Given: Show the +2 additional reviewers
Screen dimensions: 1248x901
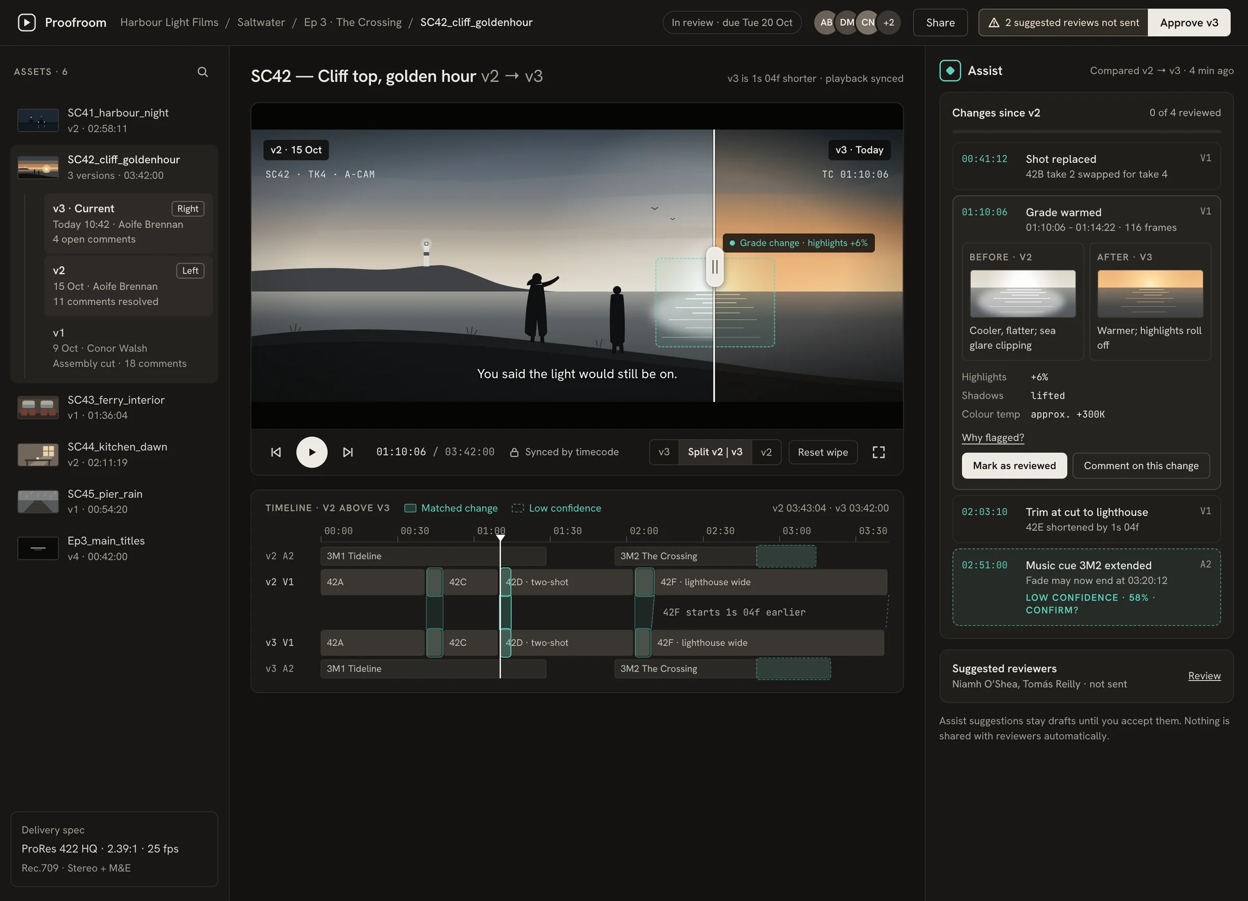Looking at the screenshot, I should pos(889,22).
